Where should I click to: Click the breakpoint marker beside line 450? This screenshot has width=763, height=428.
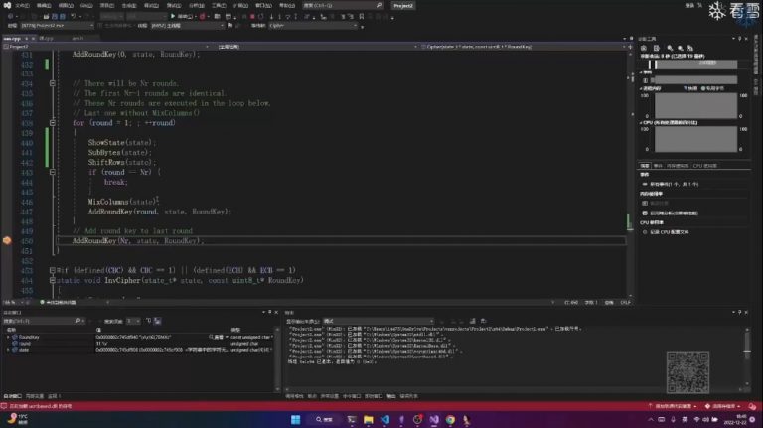click(x=6, y=240)
